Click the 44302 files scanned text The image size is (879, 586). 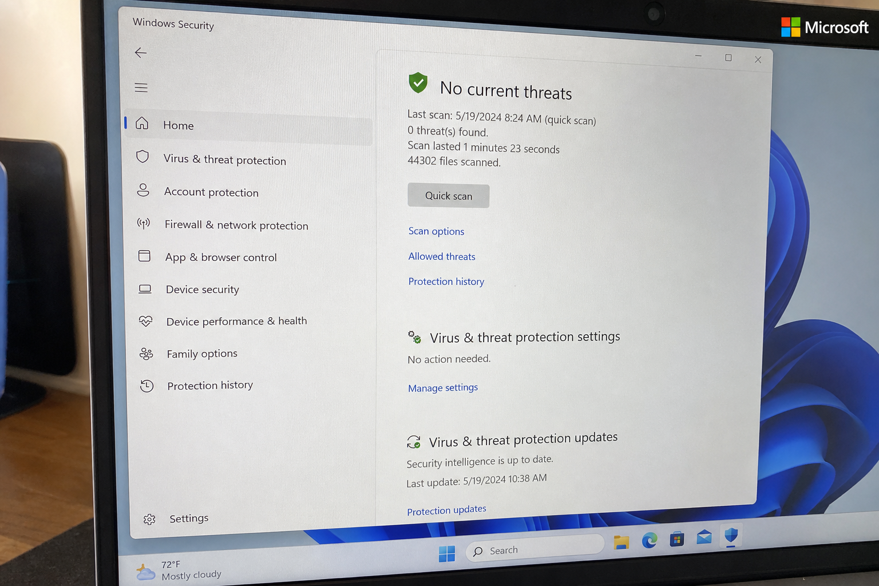(x=454, y=161)
